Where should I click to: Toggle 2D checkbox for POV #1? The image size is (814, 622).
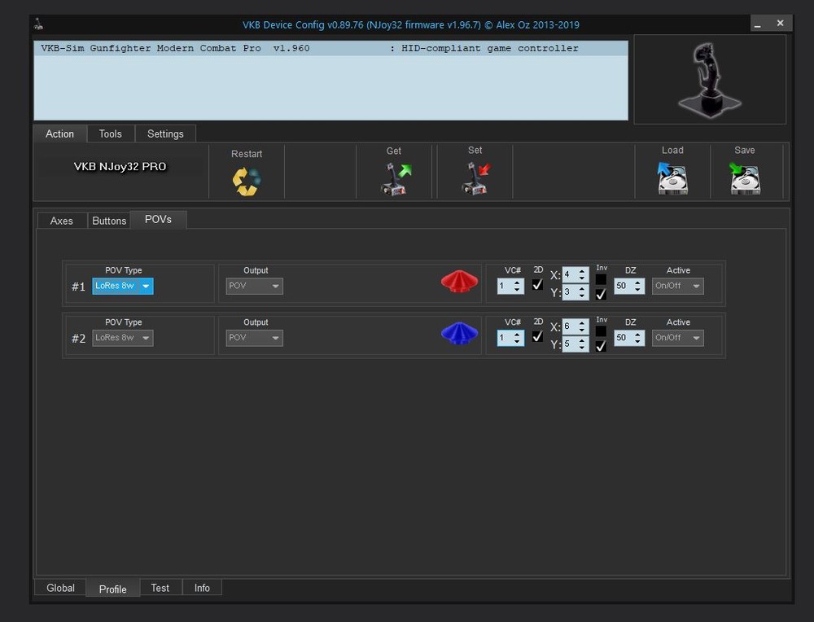pyautogui.click(x=538, y=284)
